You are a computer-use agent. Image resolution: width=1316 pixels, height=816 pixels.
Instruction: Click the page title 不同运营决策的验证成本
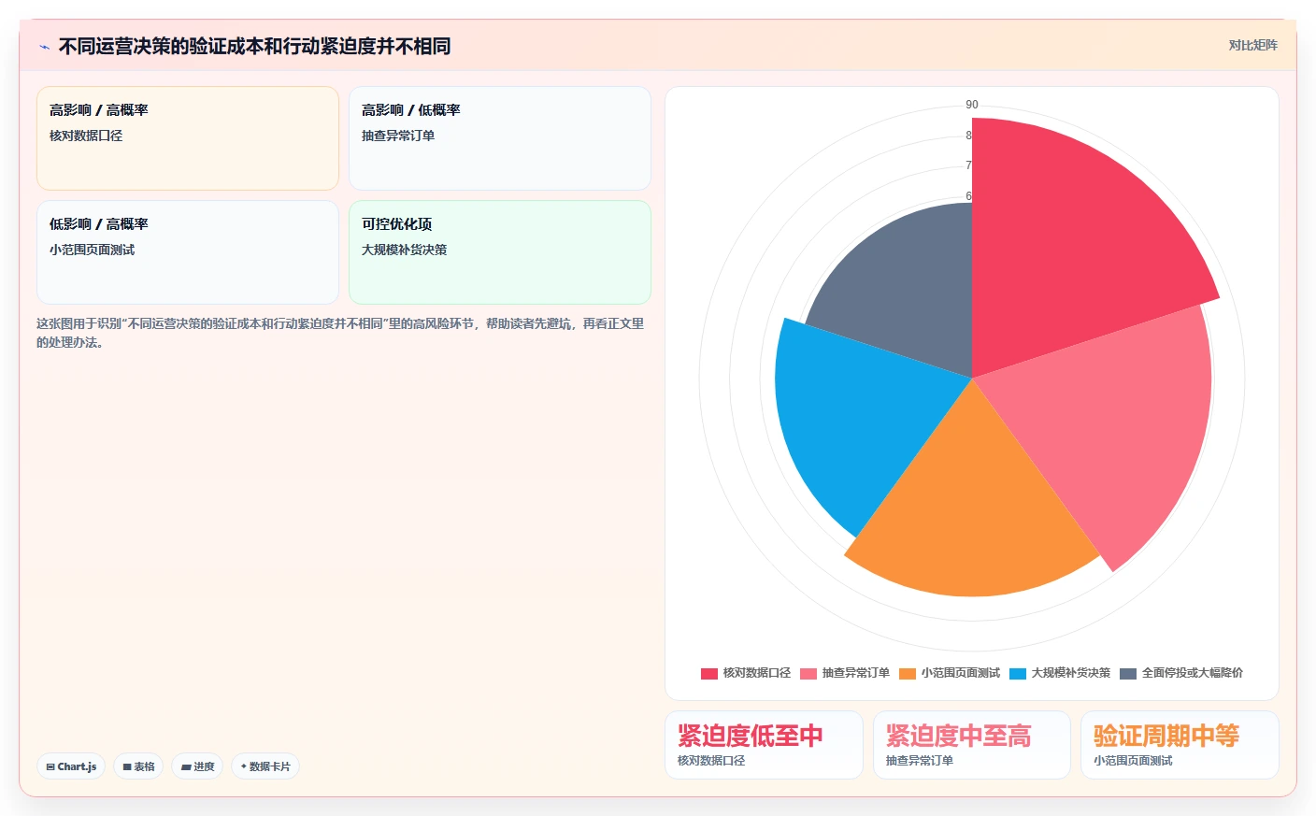254,46
